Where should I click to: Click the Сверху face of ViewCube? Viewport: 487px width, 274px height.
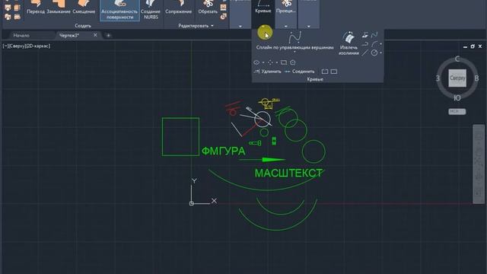tap(457, 78)
